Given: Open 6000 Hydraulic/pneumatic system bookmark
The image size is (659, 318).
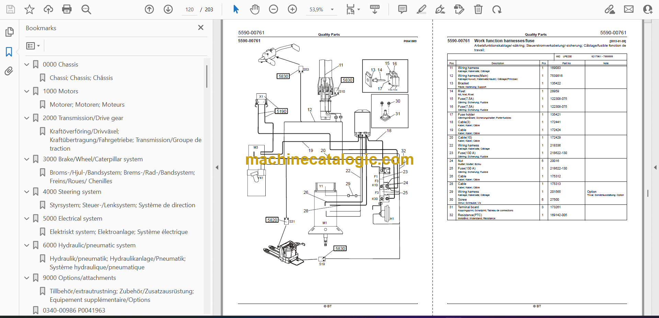Looking at the screenshot, I should [x=89, y=245].
